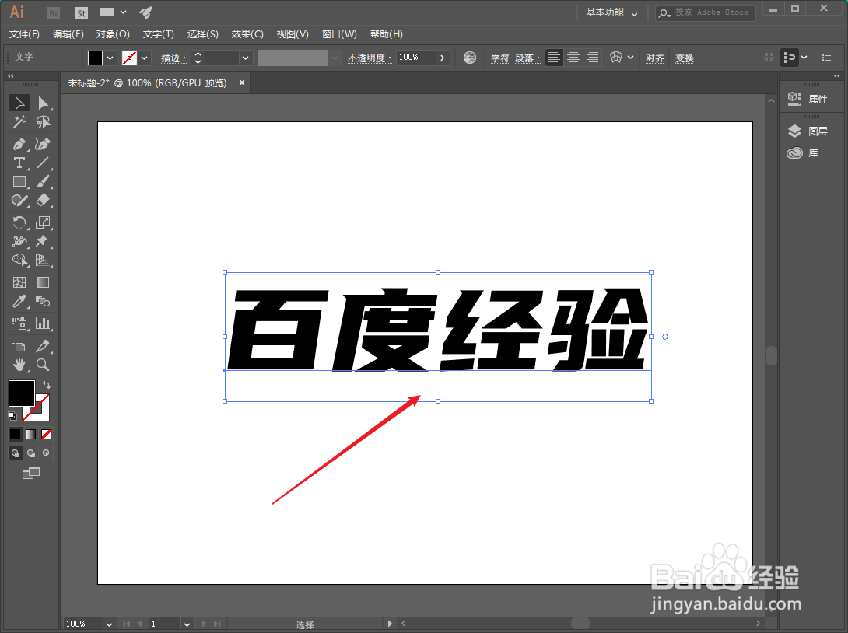The height and width of the screenshot is (633, 848).
Task: Select the Rectangle tool
Action: pyautogui.click(x=19, y=182)
